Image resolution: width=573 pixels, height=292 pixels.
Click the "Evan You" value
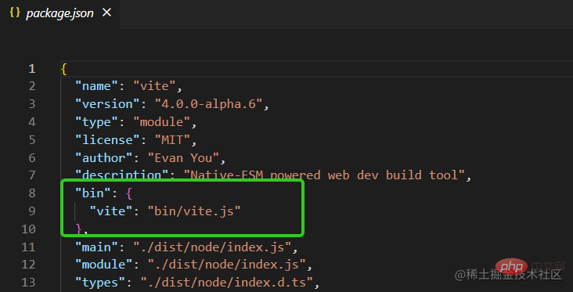(x=183, y=158)
